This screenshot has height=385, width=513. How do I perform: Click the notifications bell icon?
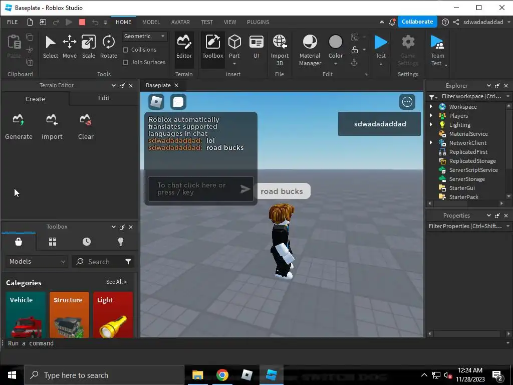pyautogui.click(x=392, y=22)
